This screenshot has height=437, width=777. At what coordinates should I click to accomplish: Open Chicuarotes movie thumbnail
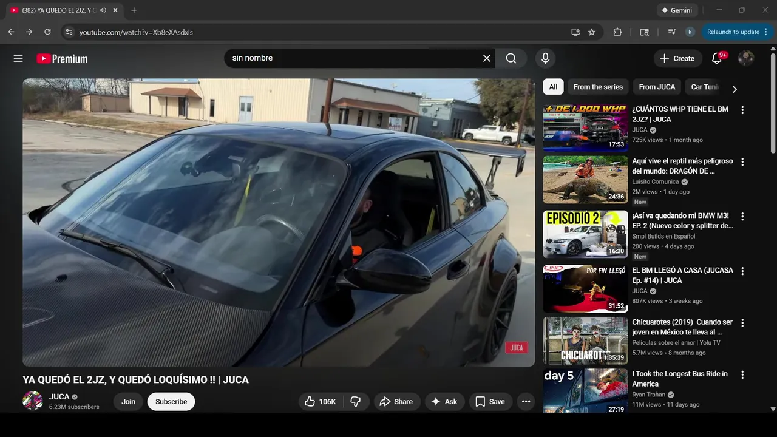(x=586, y=340)
